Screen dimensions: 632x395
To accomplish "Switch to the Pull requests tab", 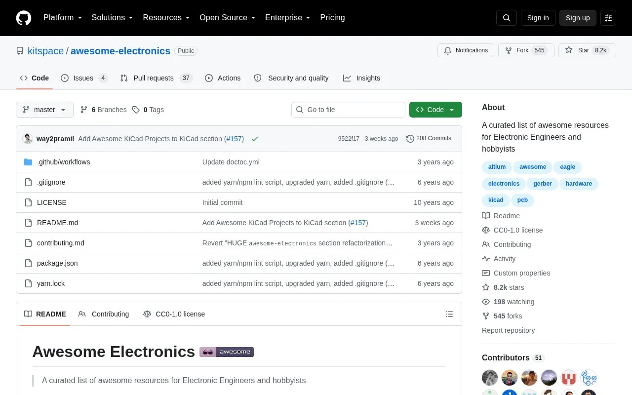I will (x=156, y=78).
